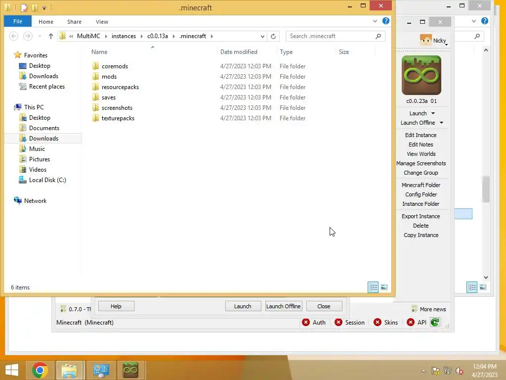Click the background window vertical scrollbar thumb

click(x=486, y=189)
